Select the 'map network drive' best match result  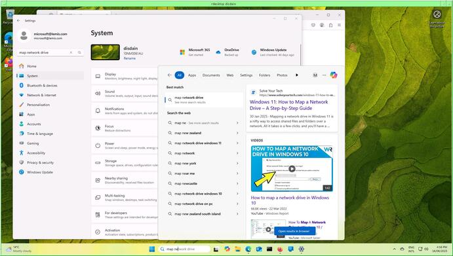tap(204, 100)
